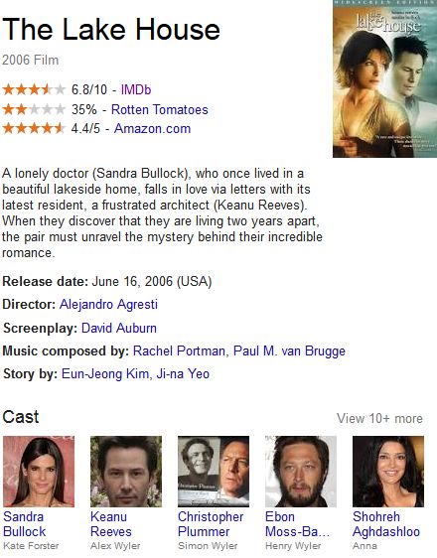Open composer Rachel Portman link
437x558 pixels.
pyautogui.click(x=179, y=350)
